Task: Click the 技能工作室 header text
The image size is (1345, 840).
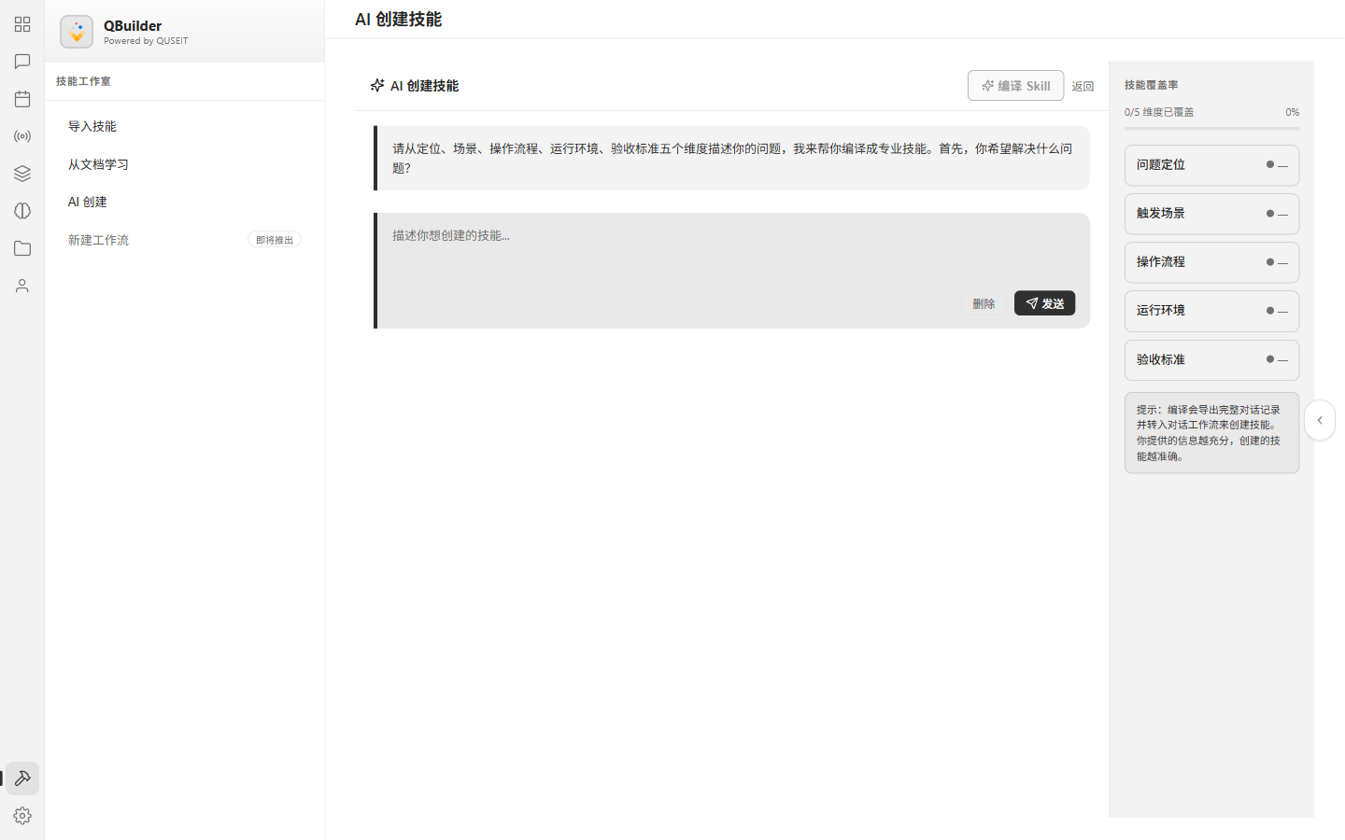Action: [x=83, y=81]
